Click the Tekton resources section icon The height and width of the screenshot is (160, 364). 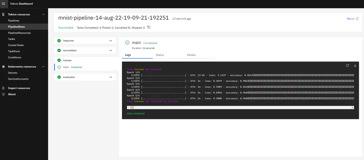pyautogui.click(x=3, y=15)
